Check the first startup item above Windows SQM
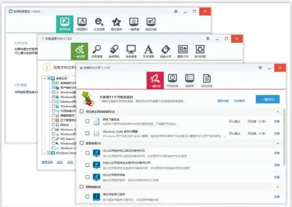 (87, 121)
